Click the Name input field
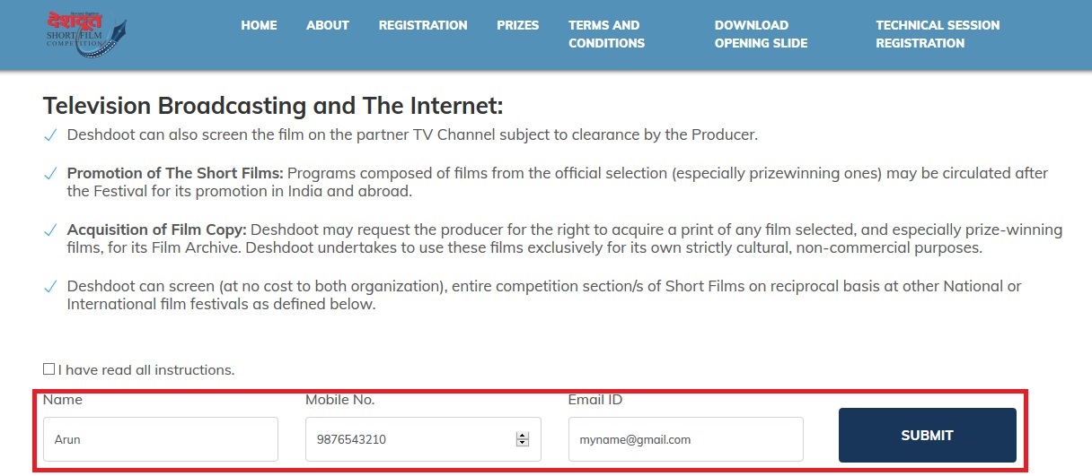 [160, 439]
